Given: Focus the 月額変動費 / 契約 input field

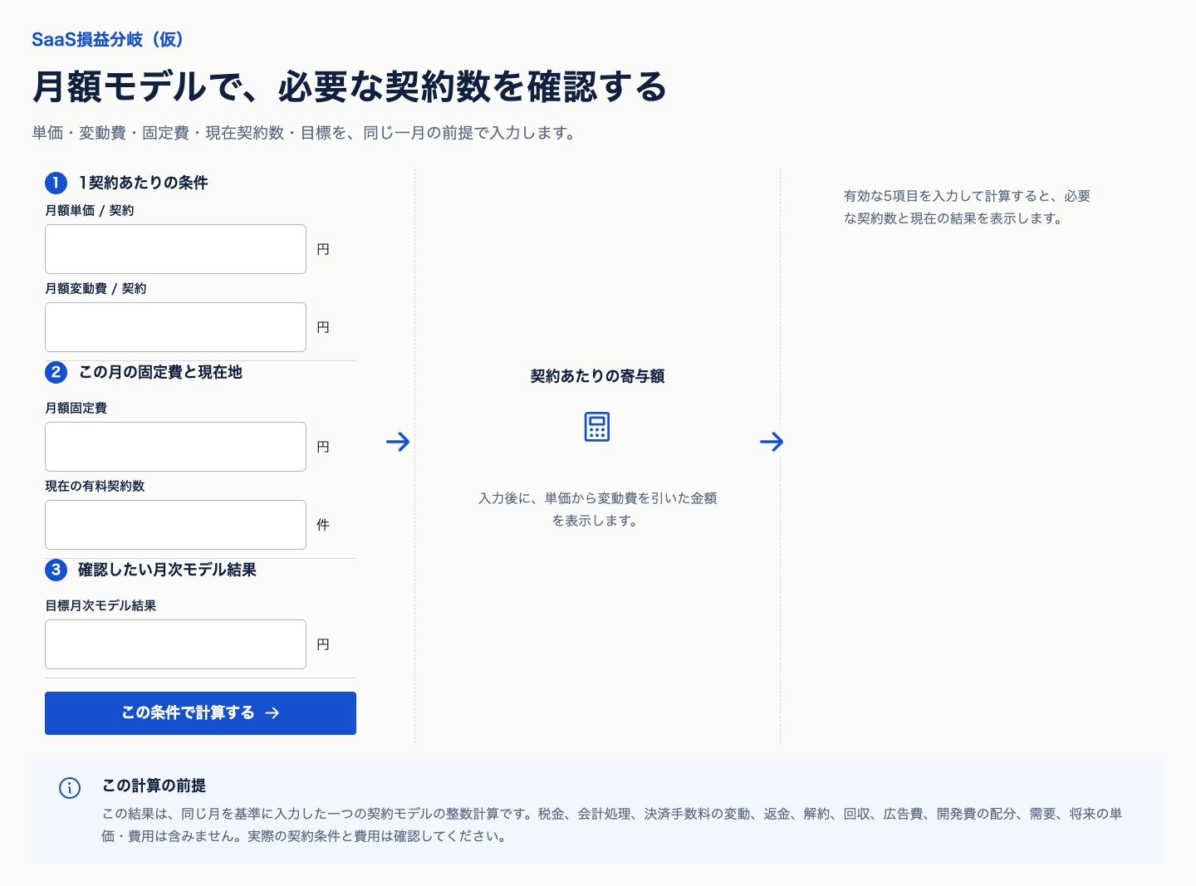Looking at the screenshot, I should pyautogui.click(x=175, y=327).
